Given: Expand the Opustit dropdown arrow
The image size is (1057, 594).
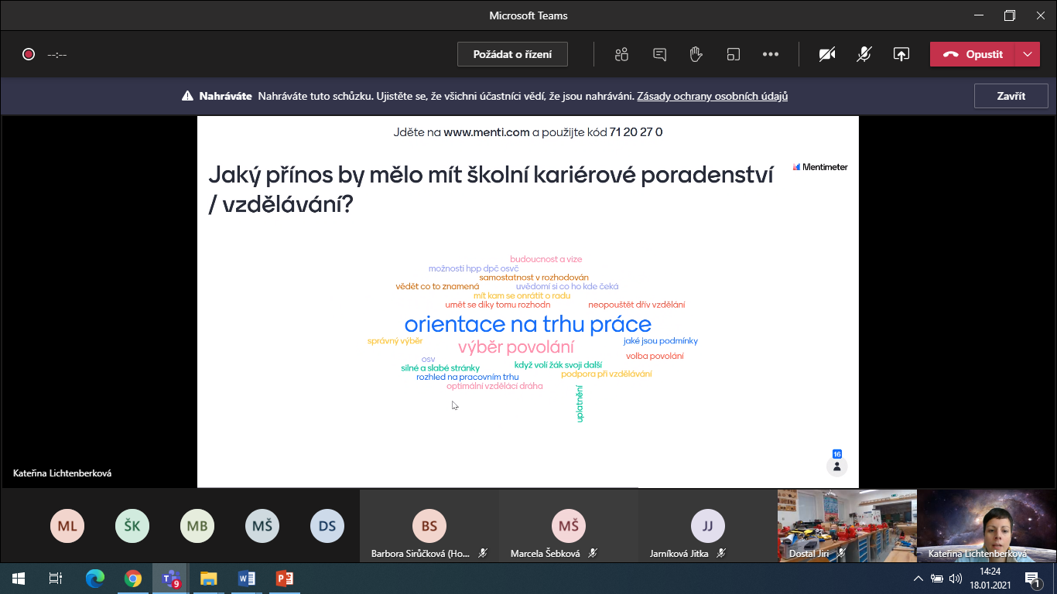Looking at the screenshot, I should [x=1027, y=54].
